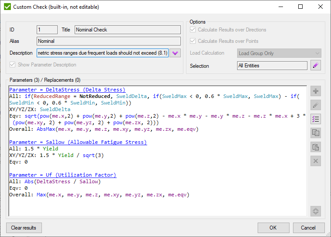This screenshot has width=331, height=237.
Task: Click the copy parameters icon
Action: point(316,133)
